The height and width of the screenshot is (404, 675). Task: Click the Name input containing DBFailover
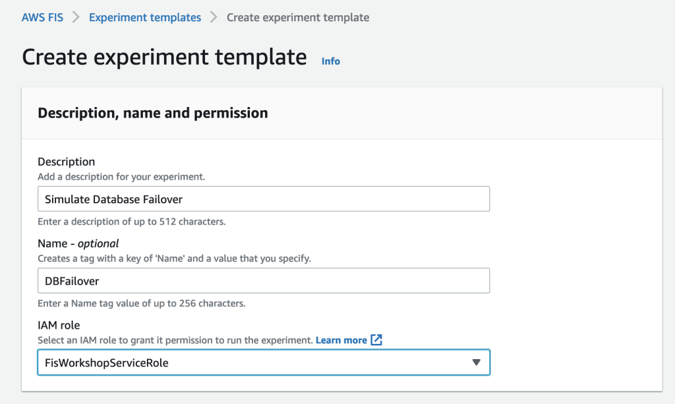click(264, 281)
